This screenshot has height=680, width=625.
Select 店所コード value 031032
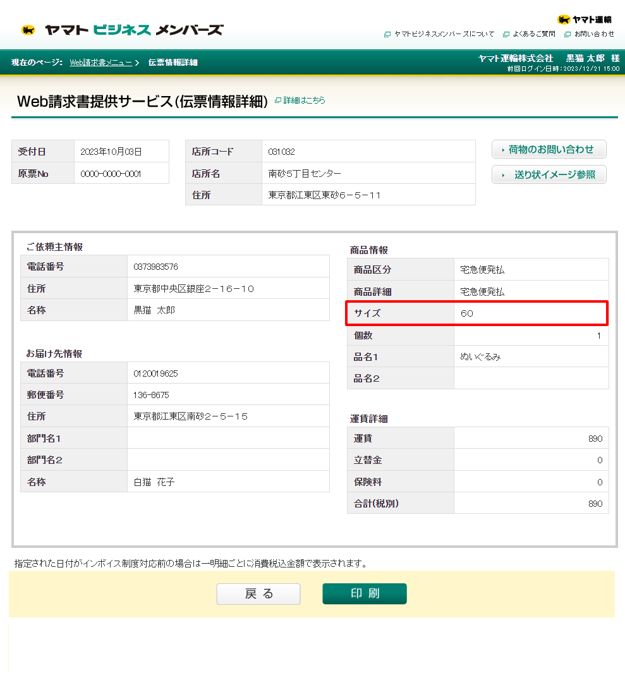(281, 152)
